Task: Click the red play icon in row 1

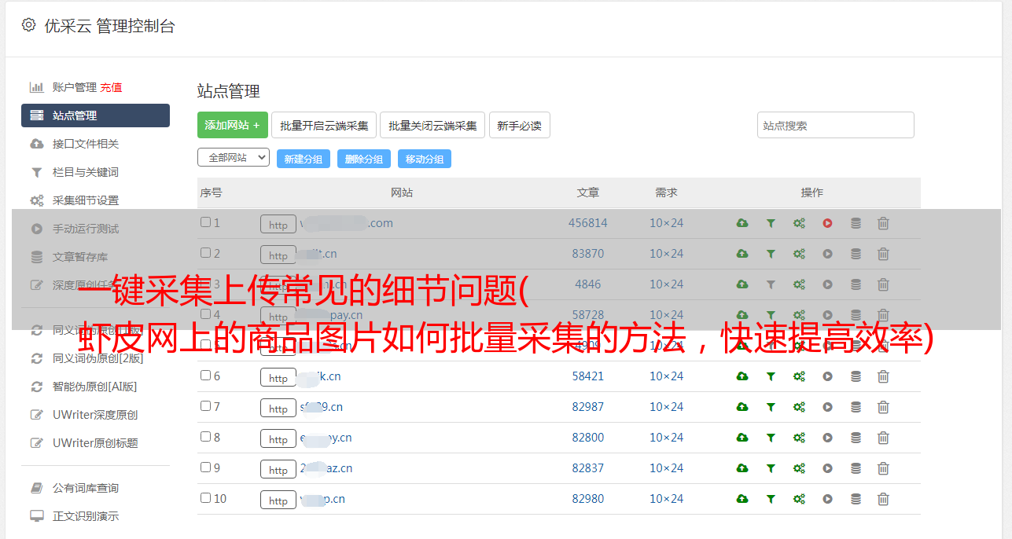Action: [827, 223]
